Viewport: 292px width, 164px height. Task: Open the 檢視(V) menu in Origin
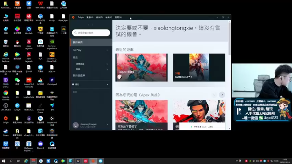coord(108,17)
